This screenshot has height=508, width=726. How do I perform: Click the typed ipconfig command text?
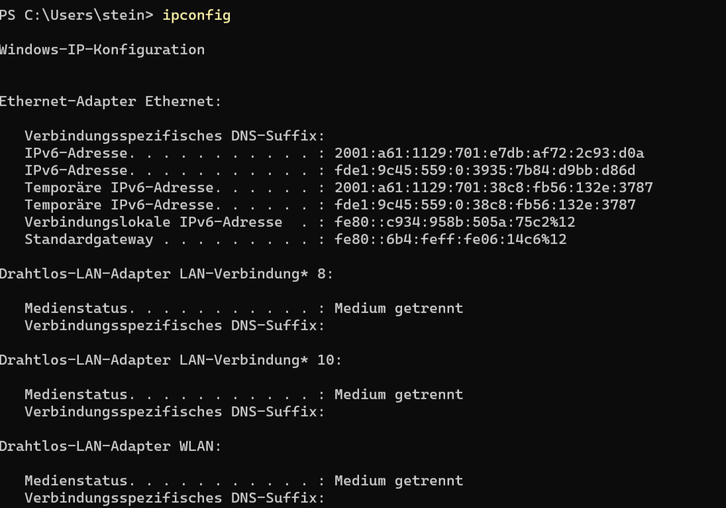pyautogui.click(x=196, y=15)
